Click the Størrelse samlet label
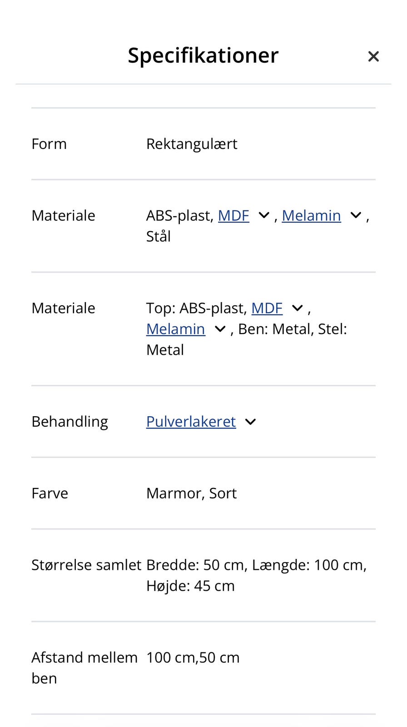The image size is (407, 727). click(x=86, y=565)
